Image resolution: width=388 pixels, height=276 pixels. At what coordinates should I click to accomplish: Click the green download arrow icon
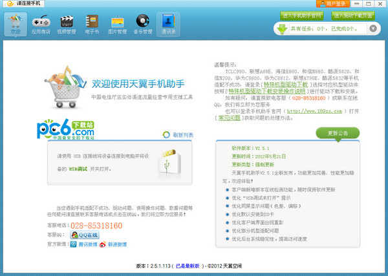[x=282, y=28]
